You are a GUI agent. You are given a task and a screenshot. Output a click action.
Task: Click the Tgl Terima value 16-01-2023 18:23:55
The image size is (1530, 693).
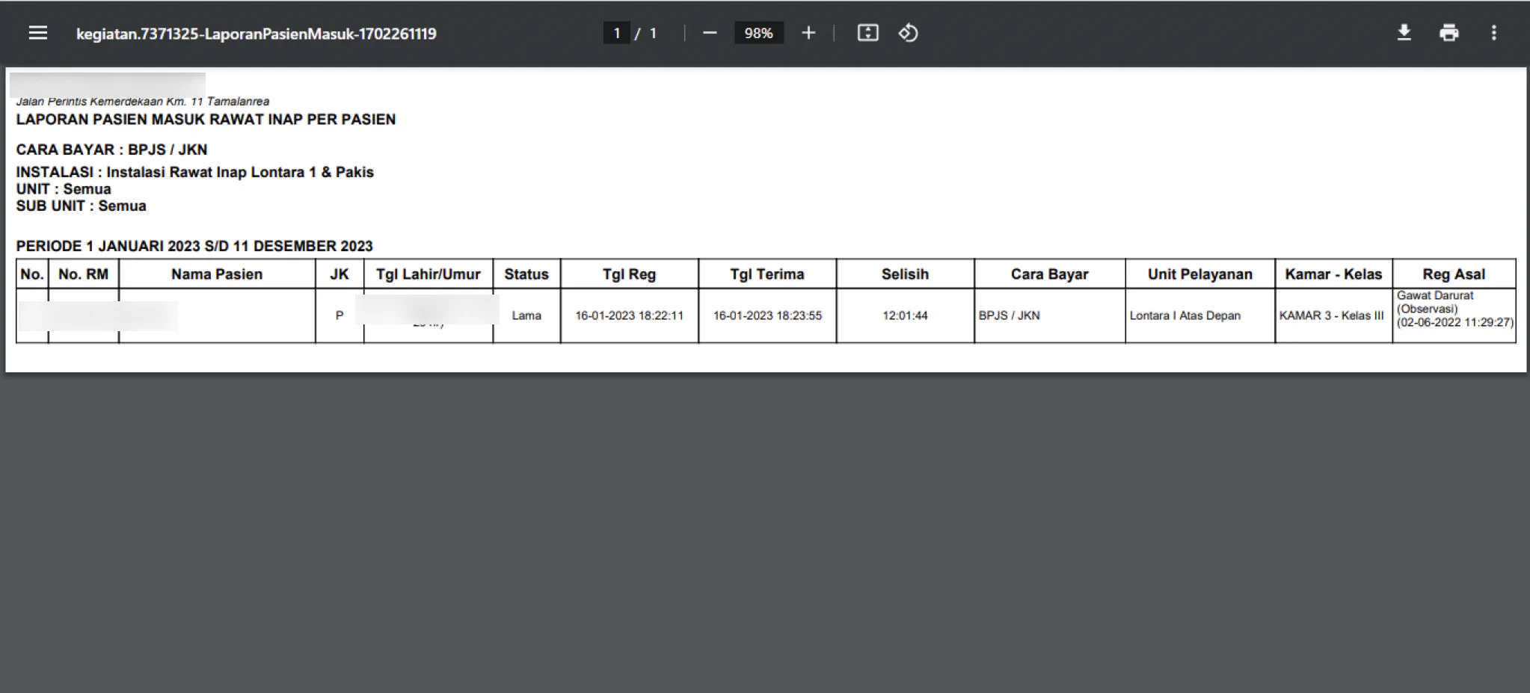(767, 315)
